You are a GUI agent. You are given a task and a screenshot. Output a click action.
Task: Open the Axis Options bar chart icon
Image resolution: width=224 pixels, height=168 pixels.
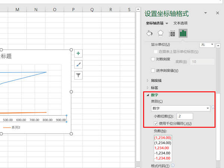pos(183,33)
